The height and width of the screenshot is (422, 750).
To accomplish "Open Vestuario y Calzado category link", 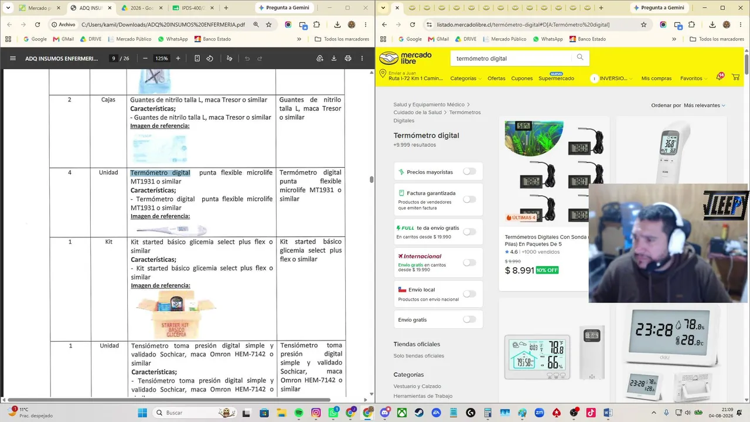I will (x=417, y=386).
